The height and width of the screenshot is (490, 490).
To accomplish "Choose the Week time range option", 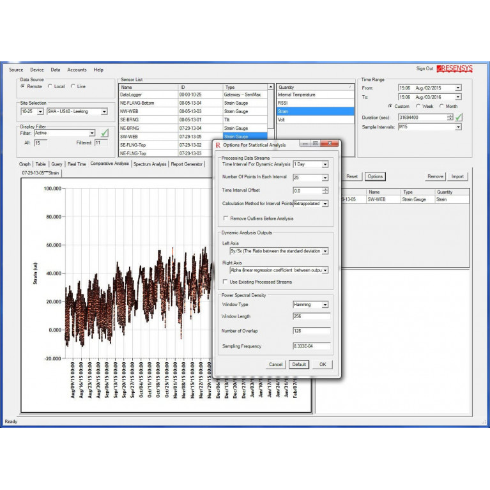I will (x=418, y=106).
